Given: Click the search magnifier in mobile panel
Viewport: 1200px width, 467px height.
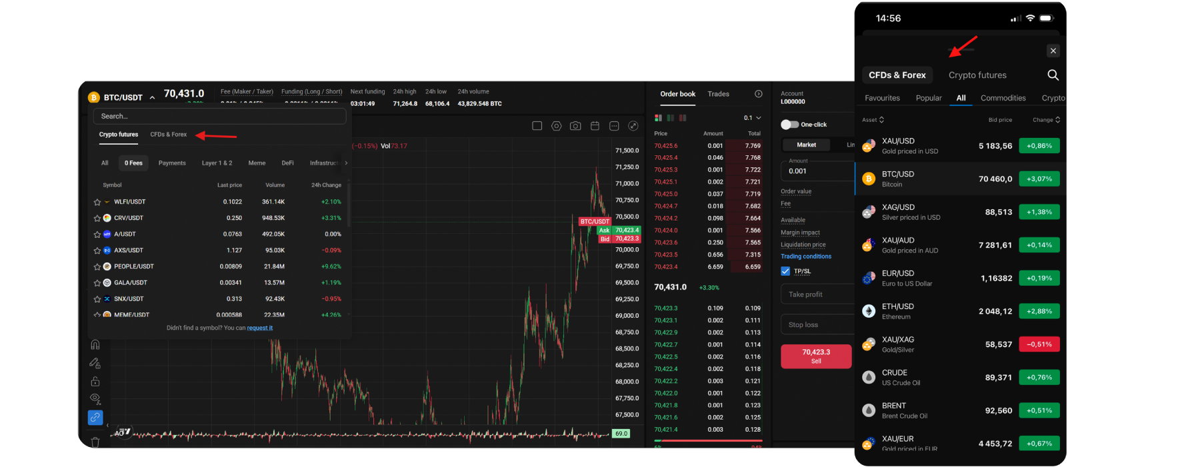Looking at the screenshot, I should click(x=1053, y=75).
